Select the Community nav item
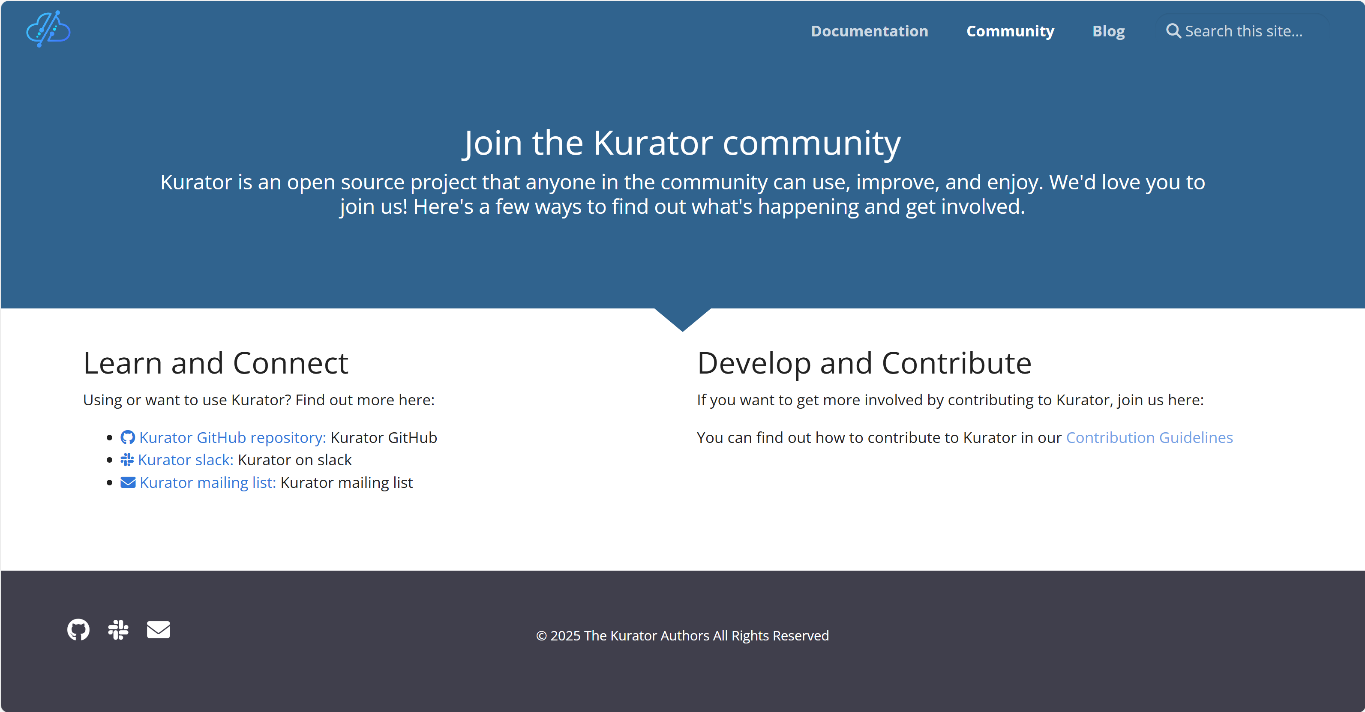Screen dimensions: 1365x712 1010,31
